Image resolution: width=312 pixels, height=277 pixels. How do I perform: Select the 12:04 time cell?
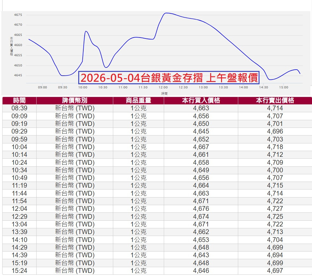(x=19, y=209)
